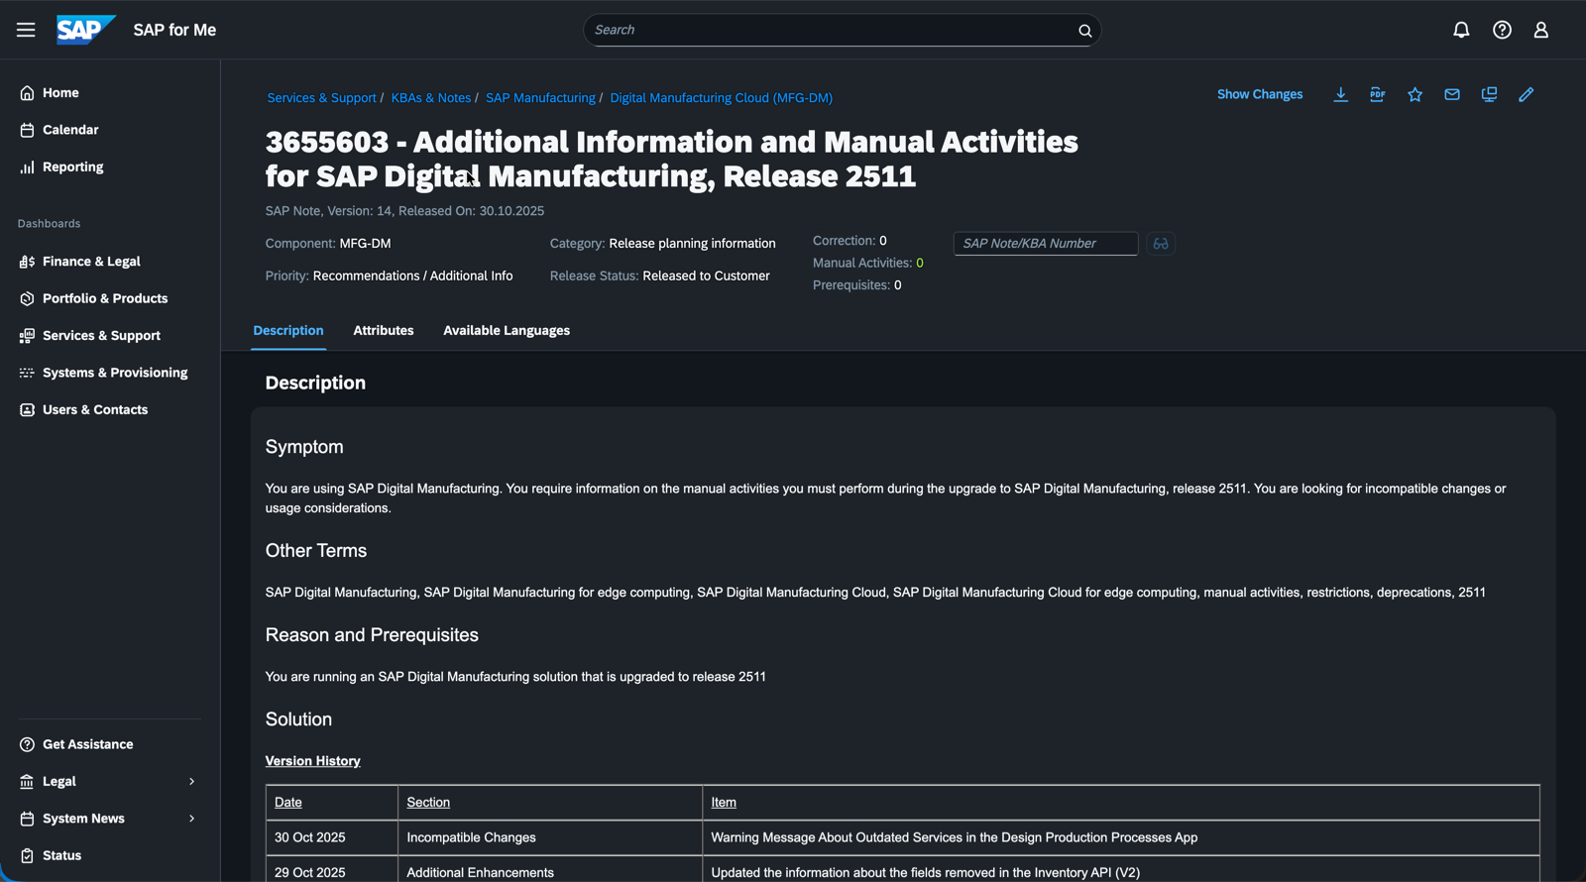Click the Date column header
The width and height of the screenshot is (1586, 882).
click(288, 803)
